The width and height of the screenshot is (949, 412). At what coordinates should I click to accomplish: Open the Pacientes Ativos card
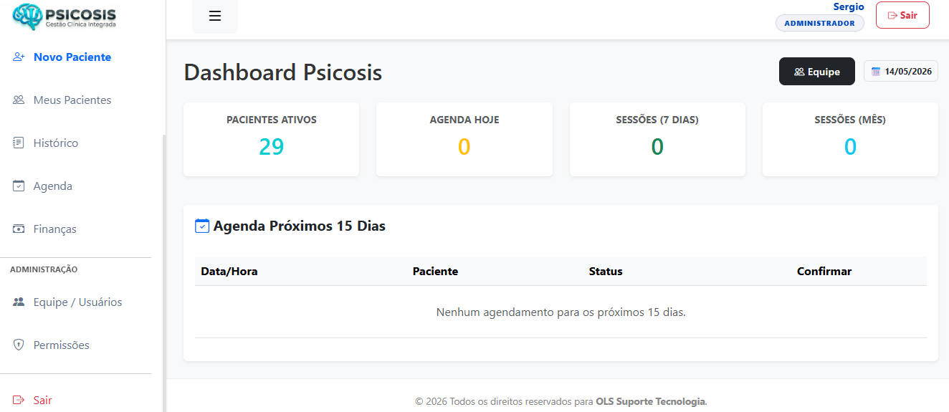click(x=271, y=139)
